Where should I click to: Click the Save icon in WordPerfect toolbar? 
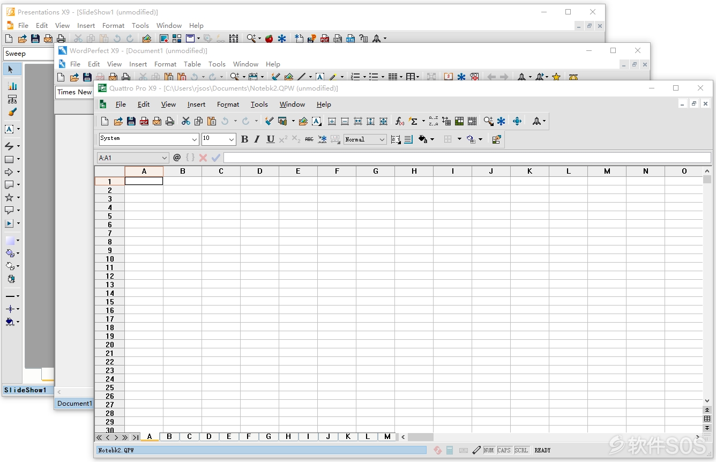click(x=87, y=77)
